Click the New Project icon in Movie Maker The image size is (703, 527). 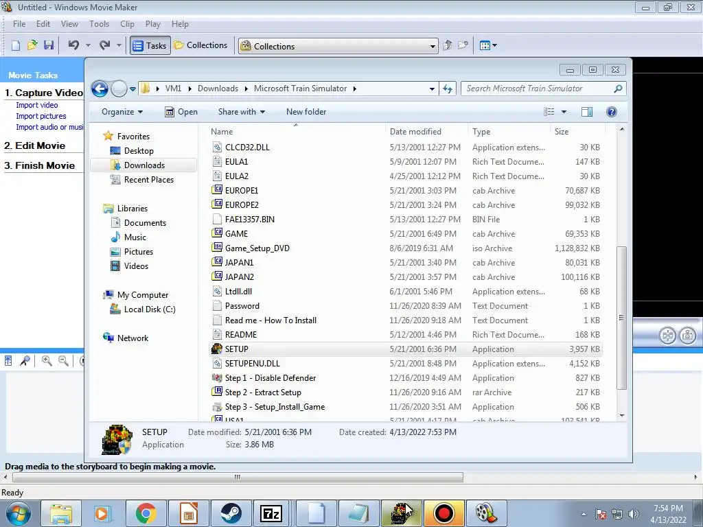pos(16,45)
